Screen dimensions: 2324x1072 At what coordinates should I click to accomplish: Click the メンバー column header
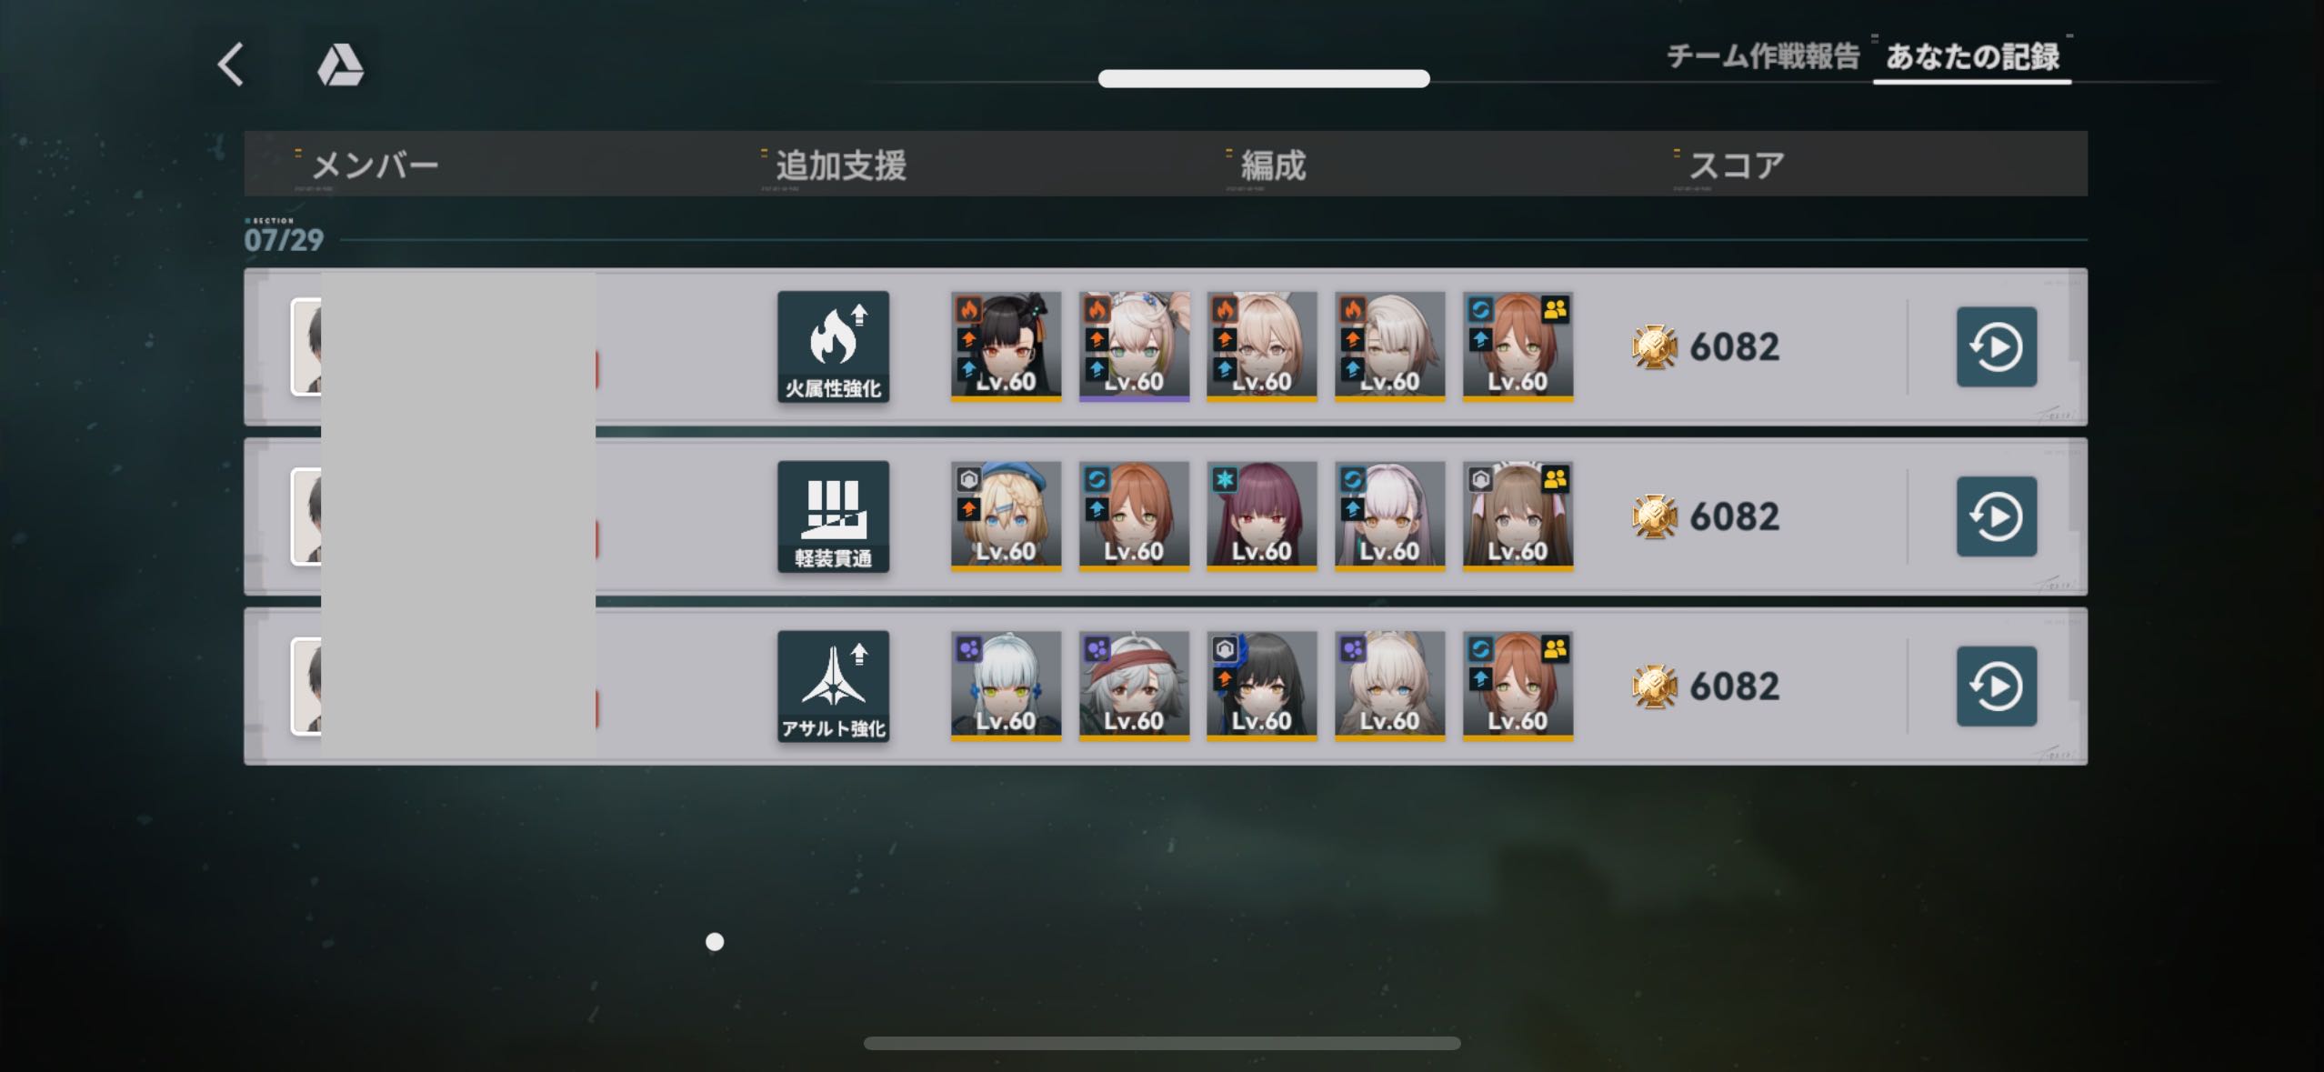click(375, 165)
